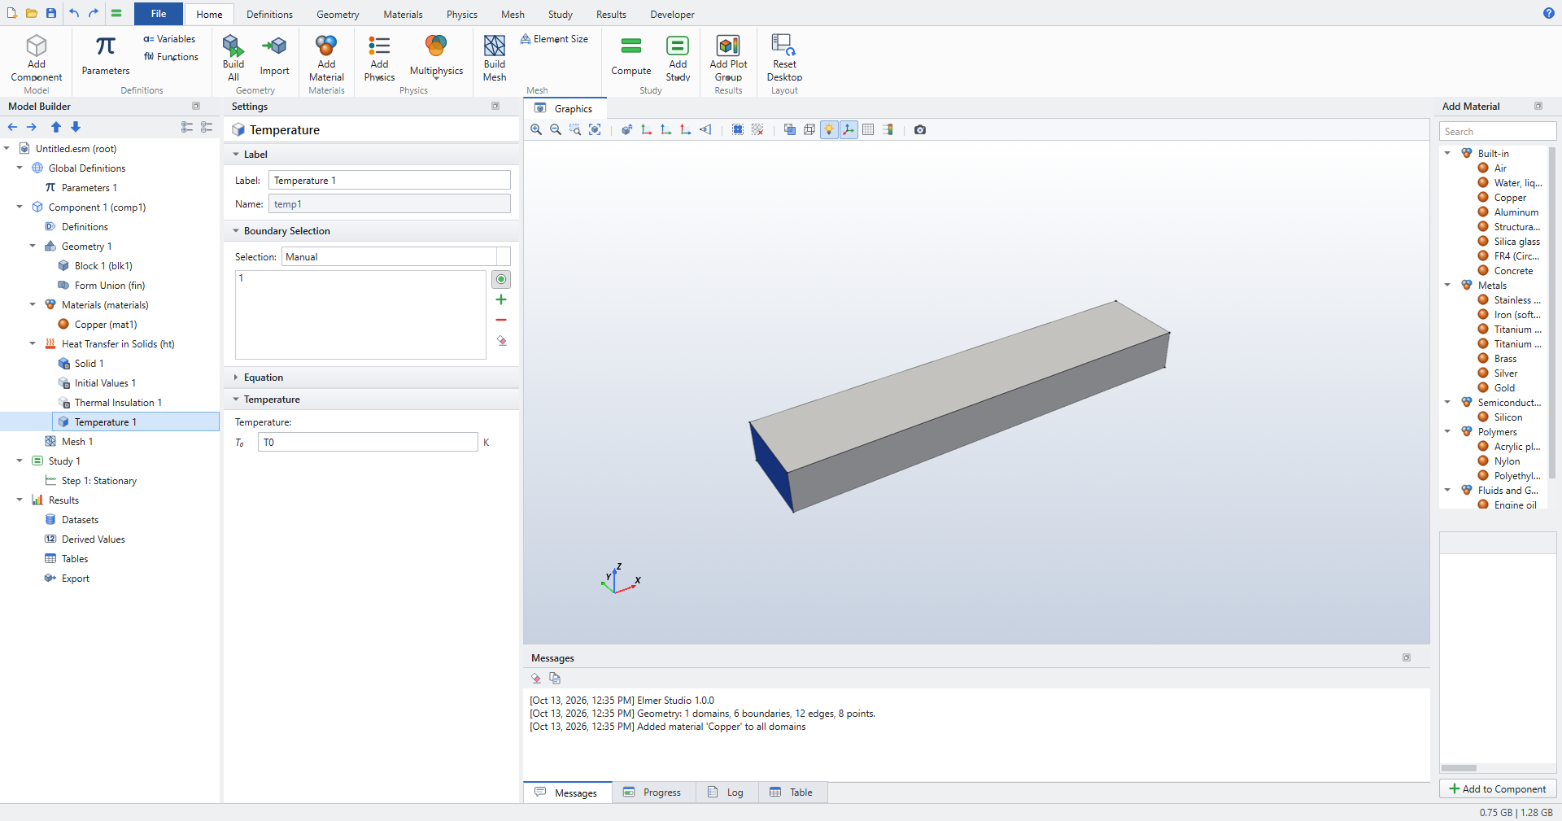Take a screenshot with camera icon

(x=920, y=129)
